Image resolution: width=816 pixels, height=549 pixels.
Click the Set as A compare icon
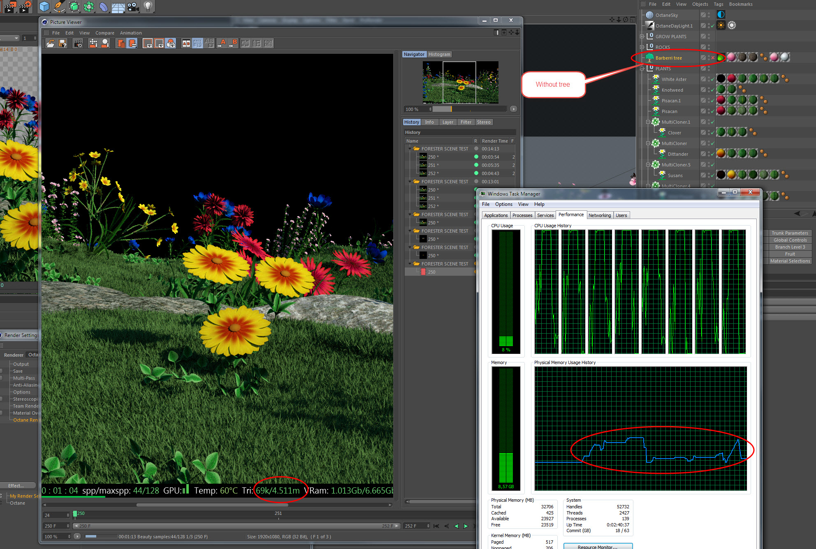[x=222, y=44]
